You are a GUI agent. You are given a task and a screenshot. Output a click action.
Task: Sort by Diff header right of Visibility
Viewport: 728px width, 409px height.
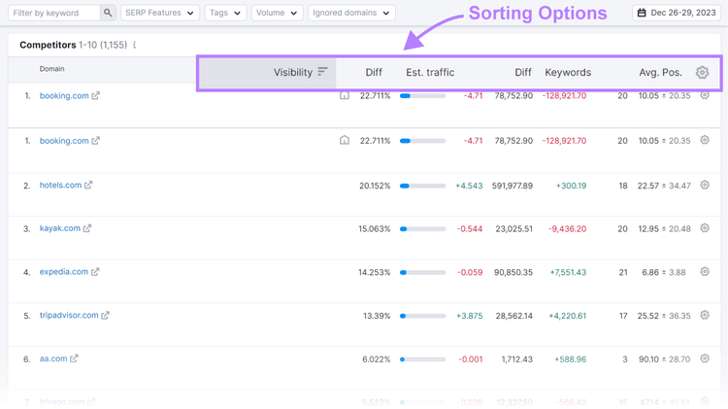click(374, 73)
